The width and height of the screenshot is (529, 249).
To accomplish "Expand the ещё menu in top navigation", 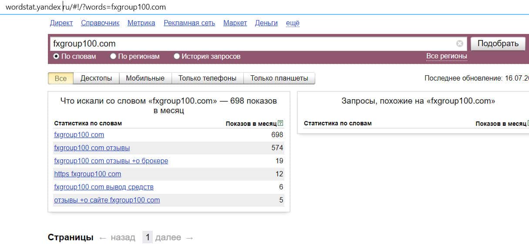I will point(293,23).
